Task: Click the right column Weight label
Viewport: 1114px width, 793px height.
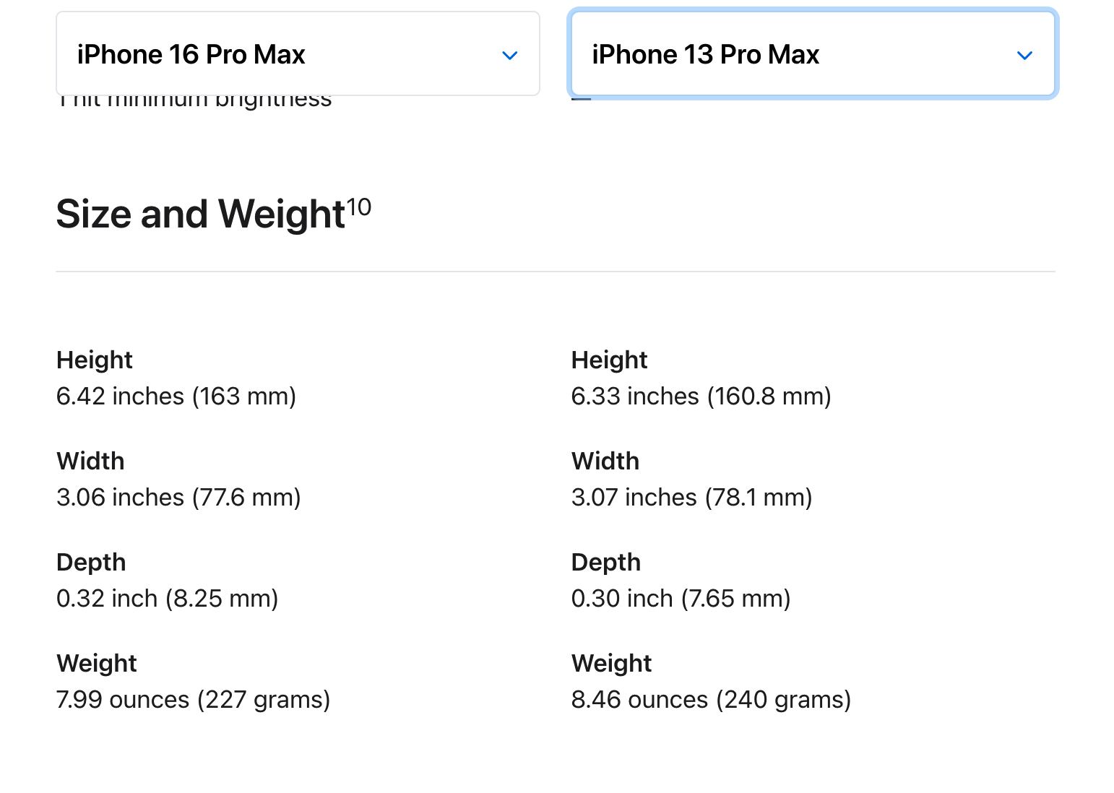Action: [x=612, y=663]
